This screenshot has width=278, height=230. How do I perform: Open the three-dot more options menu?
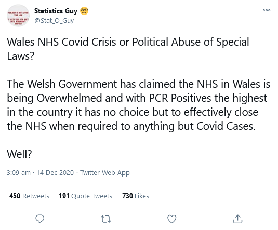[267, 10]
